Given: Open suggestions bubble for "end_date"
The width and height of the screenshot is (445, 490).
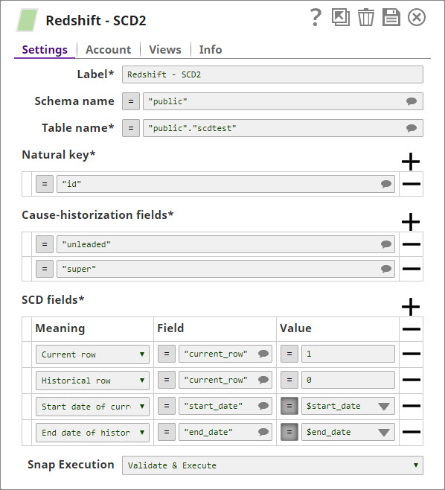Looking at the screenshot, I should click(x=263, y=432).
